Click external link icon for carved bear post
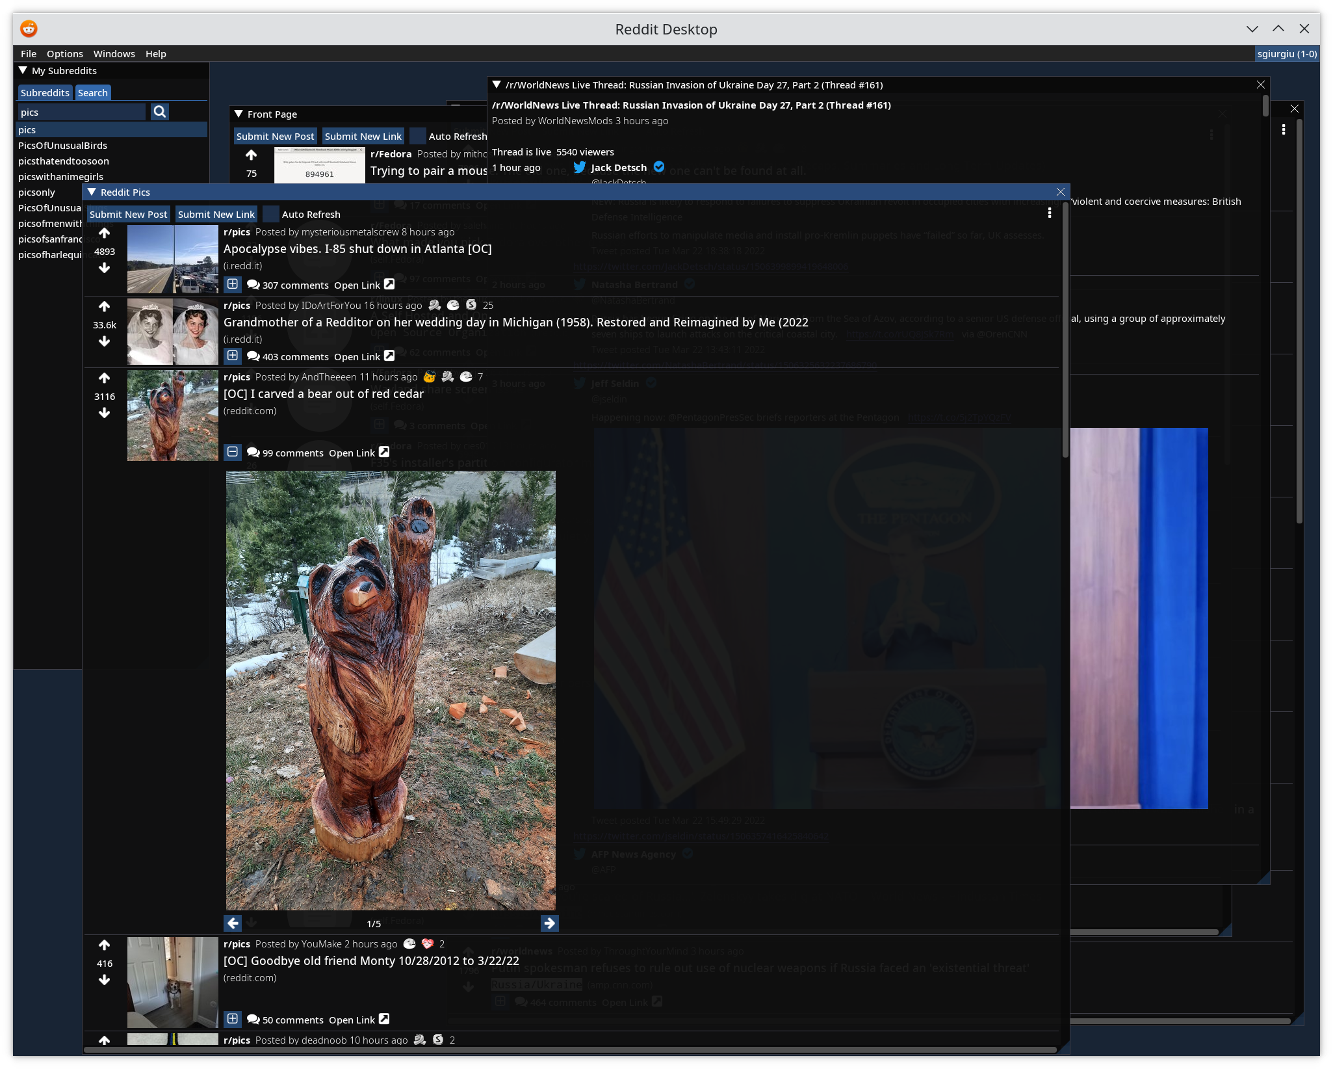 pos(384,452)
